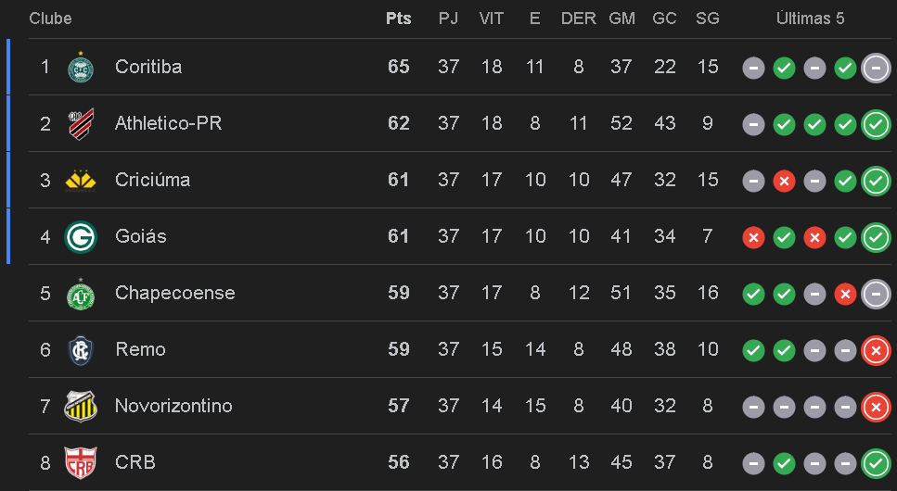Open the Chapecoense team name link
The height and width of the screenshot is (491, 897).
pos(174,293)
